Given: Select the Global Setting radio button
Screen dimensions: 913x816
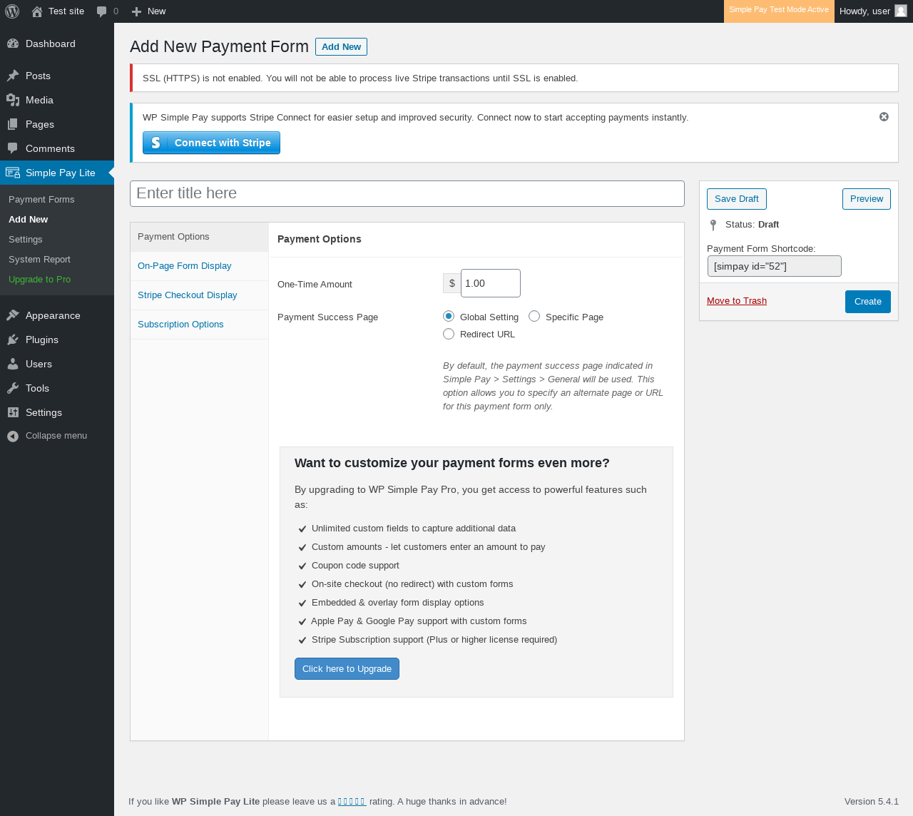Looking at the screenshot, I should (x=449, y=316).
